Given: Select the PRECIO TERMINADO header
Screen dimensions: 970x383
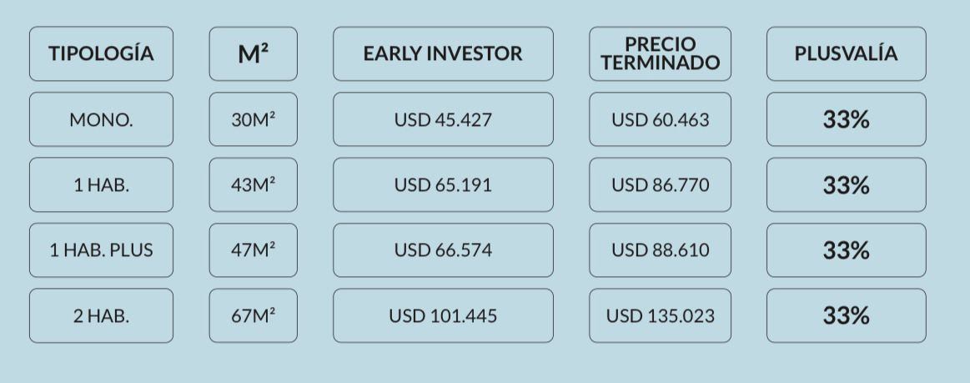Looking at the screenshot, I should 660,54.
